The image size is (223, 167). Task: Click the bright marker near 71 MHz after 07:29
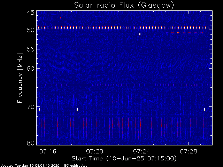[x=205, y=109]
